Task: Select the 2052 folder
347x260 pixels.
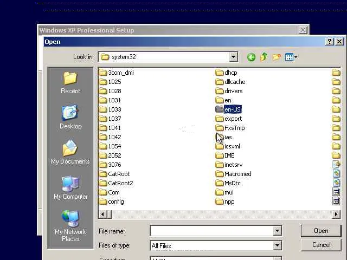Action: pyautogui.click(x=110, y=155)
